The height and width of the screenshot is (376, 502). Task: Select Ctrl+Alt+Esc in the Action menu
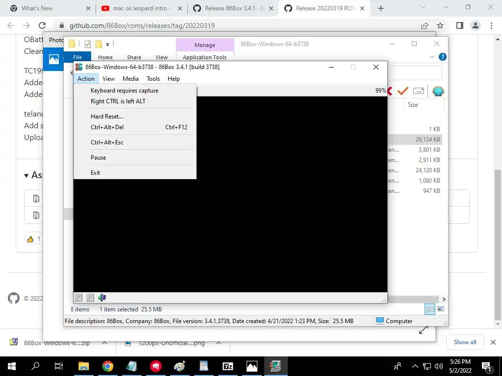(x=135, y=142)
